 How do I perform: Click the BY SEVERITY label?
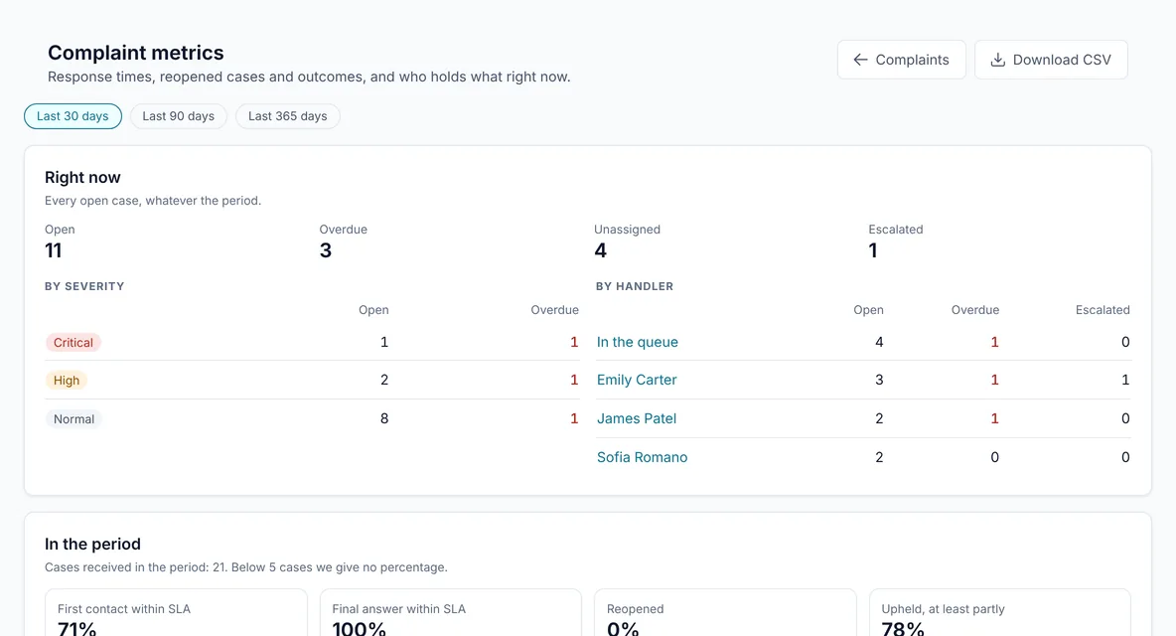[x=84, y=286]
